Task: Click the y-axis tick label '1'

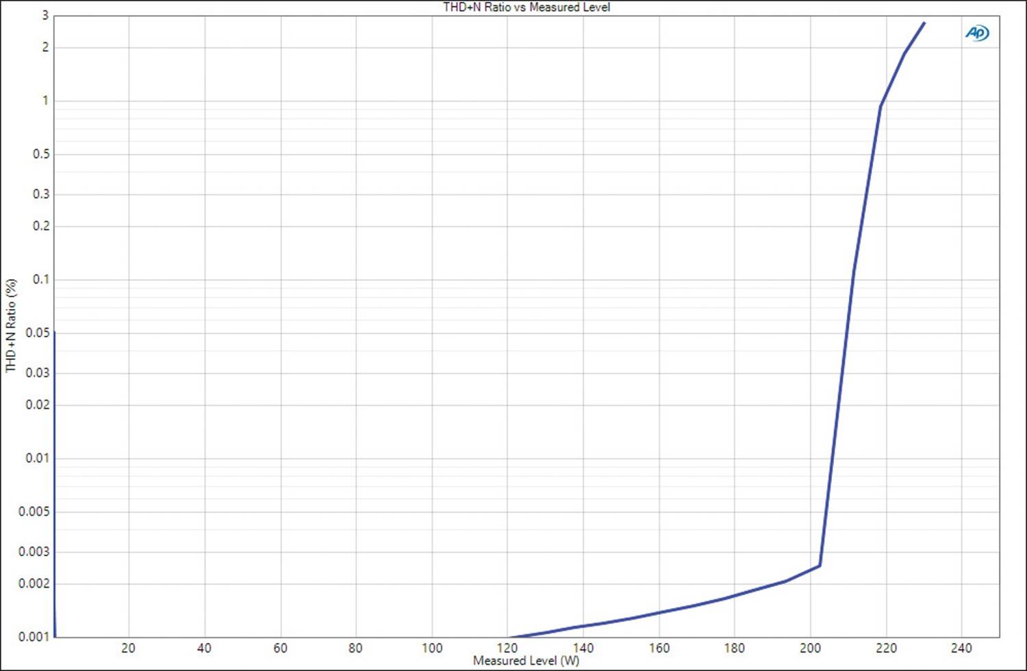Action: click(x=46, y=101)
